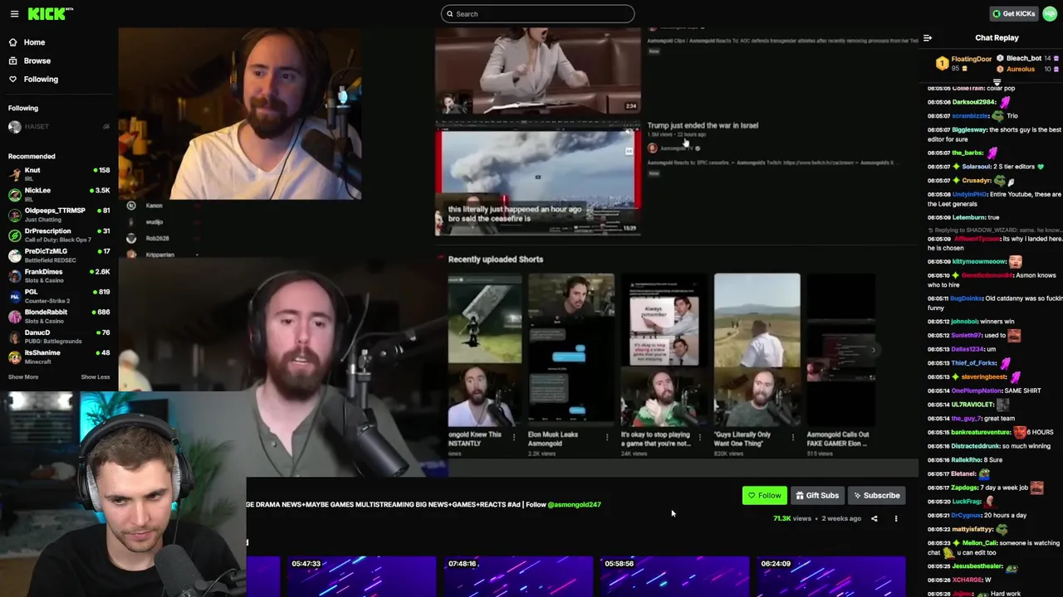The image size is (1063, 597).
Task: Expand recommended list with Show More
Action: pos(23,376)
